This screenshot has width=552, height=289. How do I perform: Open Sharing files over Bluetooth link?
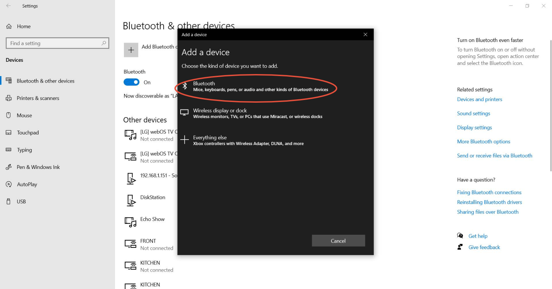pos(488,212)
